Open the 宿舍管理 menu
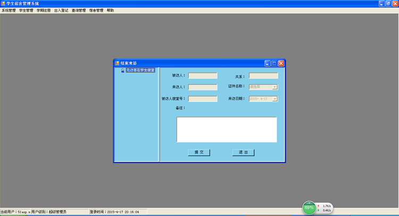 coord(96,11)
